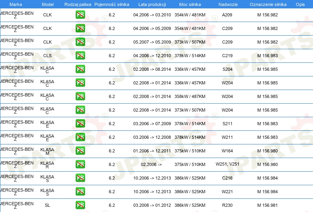Select body code W211 cell
The width and height of the screenshot is (313, 212).
click(x=227, y=137)
